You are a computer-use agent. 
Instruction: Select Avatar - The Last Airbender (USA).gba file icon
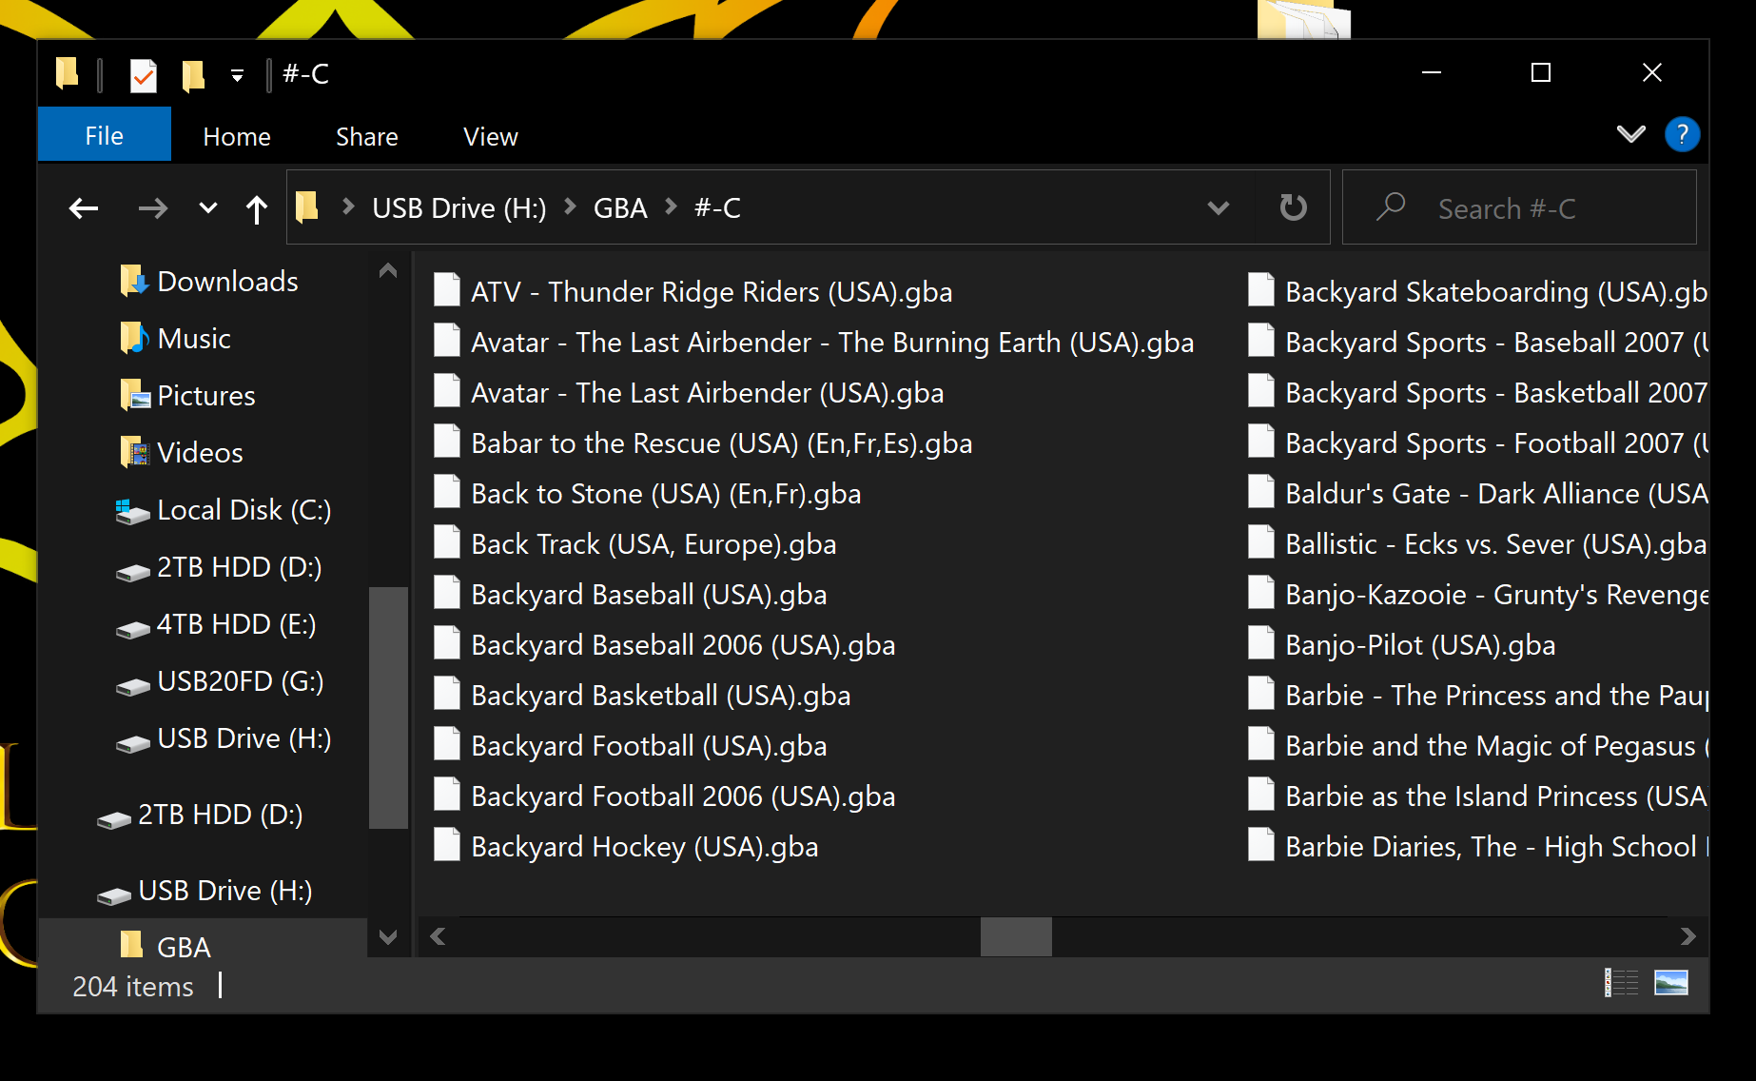(x=447, y=390)
